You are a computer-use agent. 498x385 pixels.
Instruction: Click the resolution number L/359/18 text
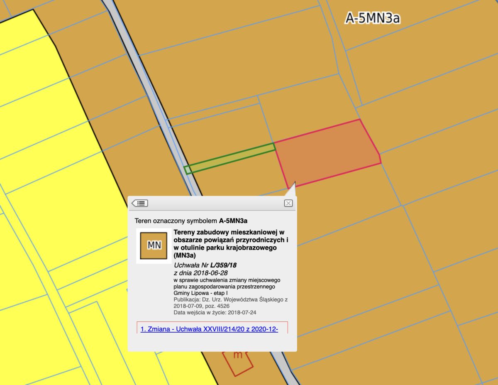click(223, 265)
